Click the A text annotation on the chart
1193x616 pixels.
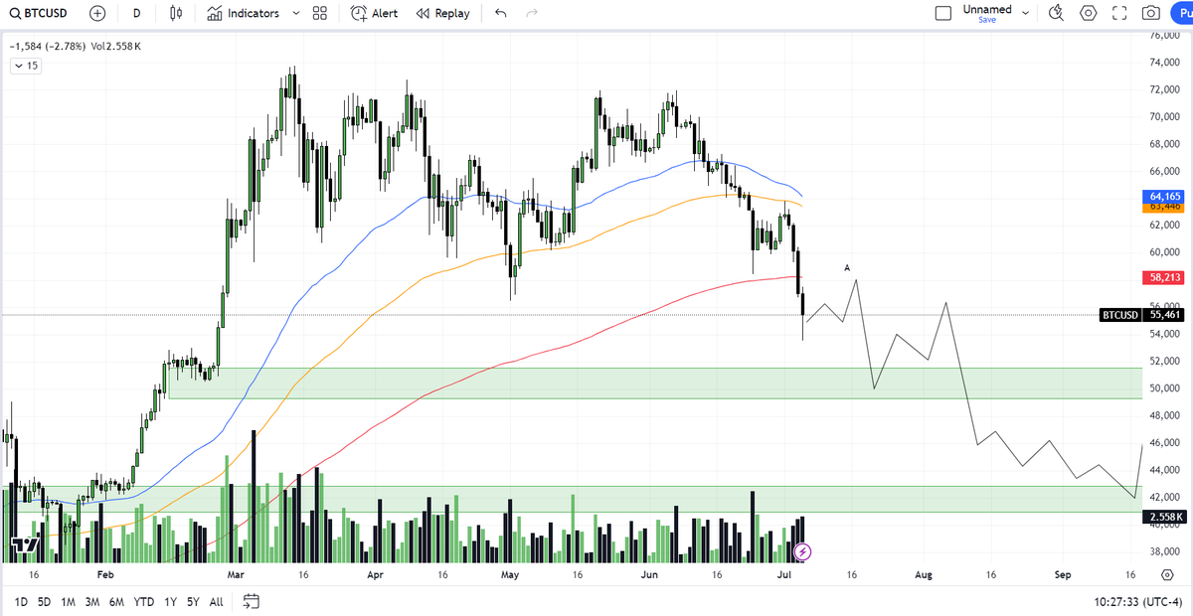[847, 268]
